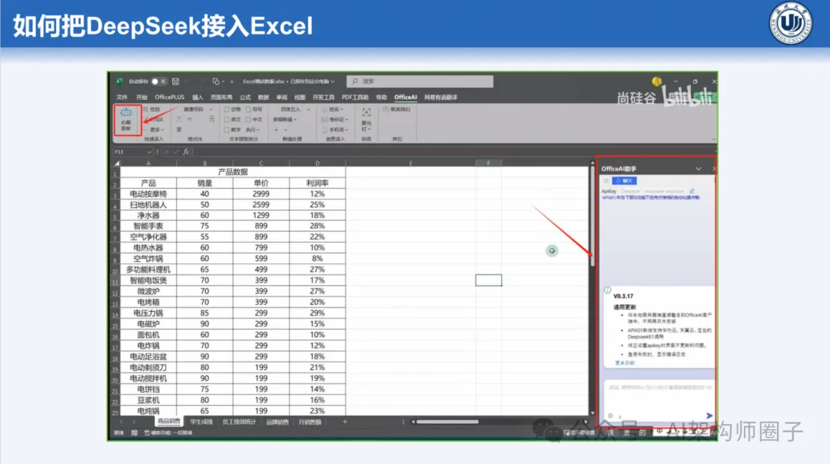Click the Excel logo icon
Image resolution: width=830 pixels, height=464 pixels.
(120, 81)
